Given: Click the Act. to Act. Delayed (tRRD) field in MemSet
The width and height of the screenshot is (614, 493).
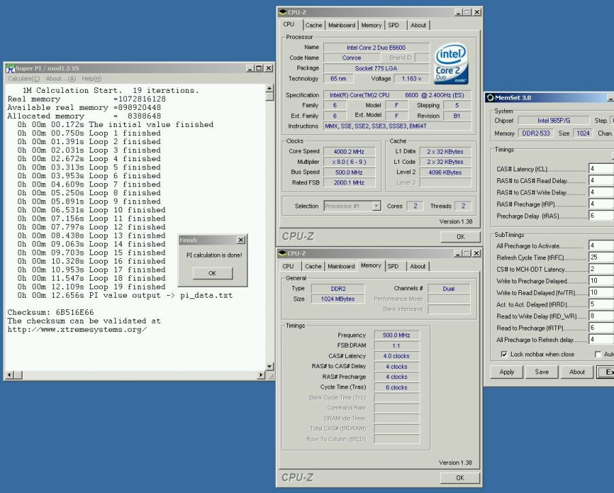Looking at the screenshot, I should pos(601,305).
